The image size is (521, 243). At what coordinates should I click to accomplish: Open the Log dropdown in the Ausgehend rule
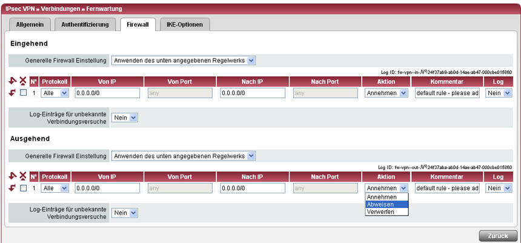tap(499, 188)
